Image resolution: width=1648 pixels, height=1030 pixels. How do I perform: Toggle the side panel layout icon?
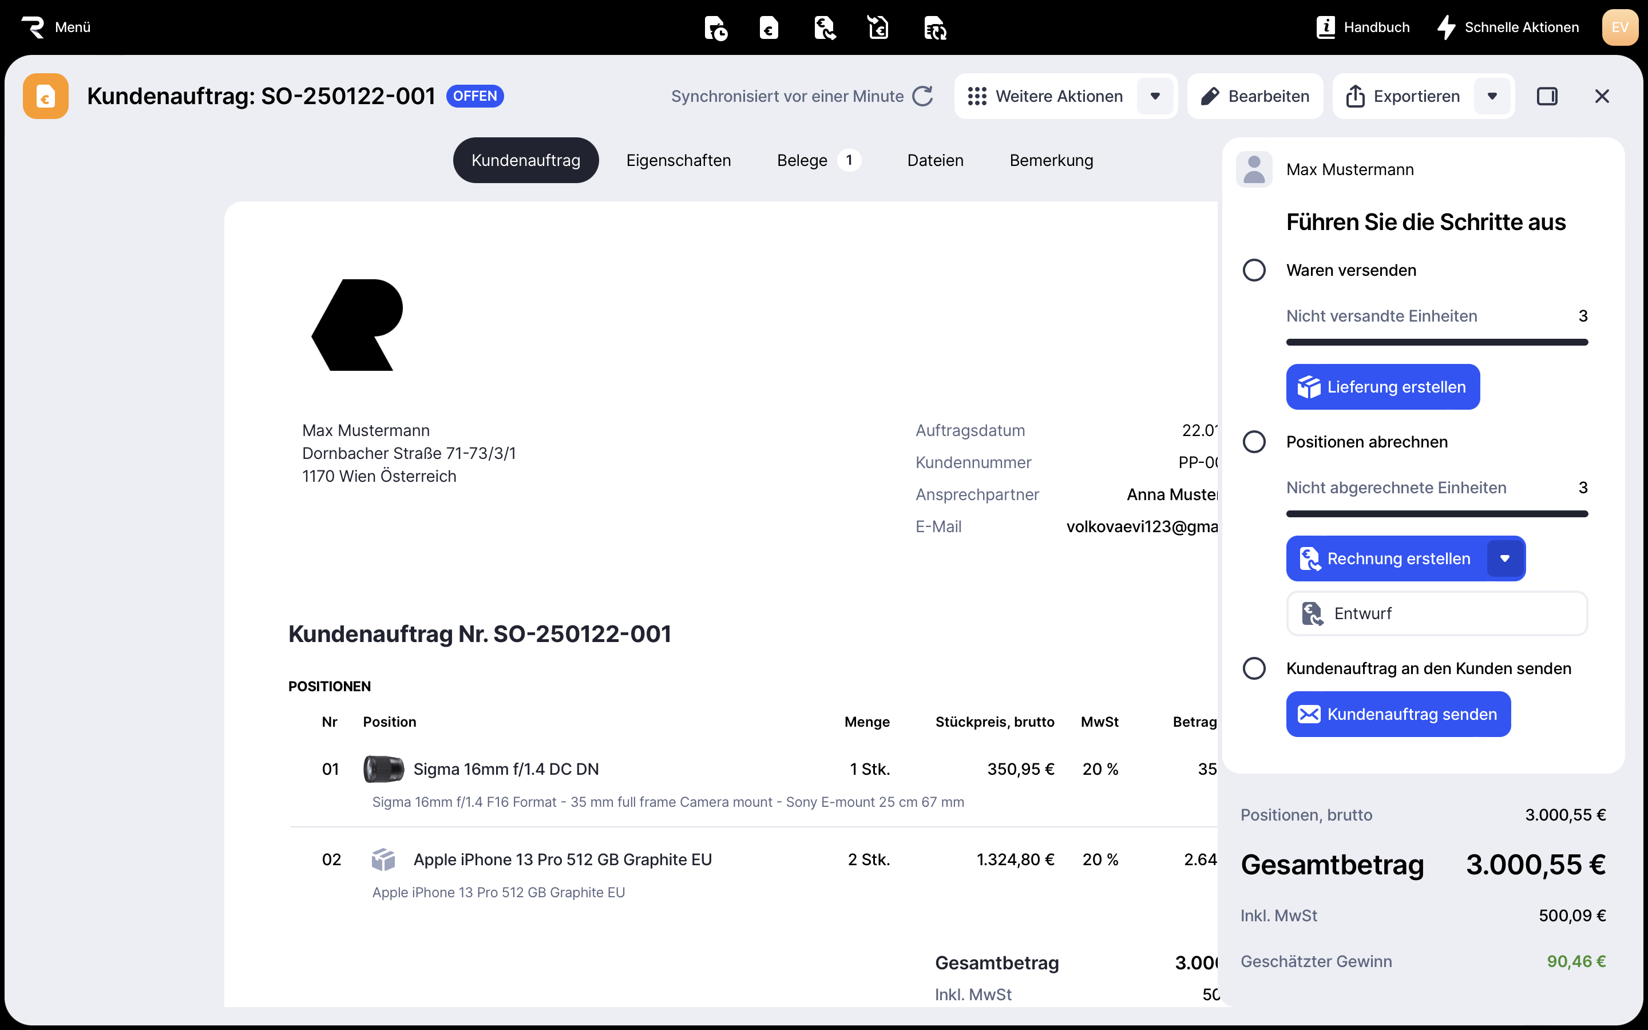(1547, 96)
